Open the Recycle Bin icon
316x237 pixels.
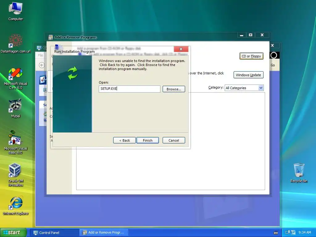click(x=299, y=173)
